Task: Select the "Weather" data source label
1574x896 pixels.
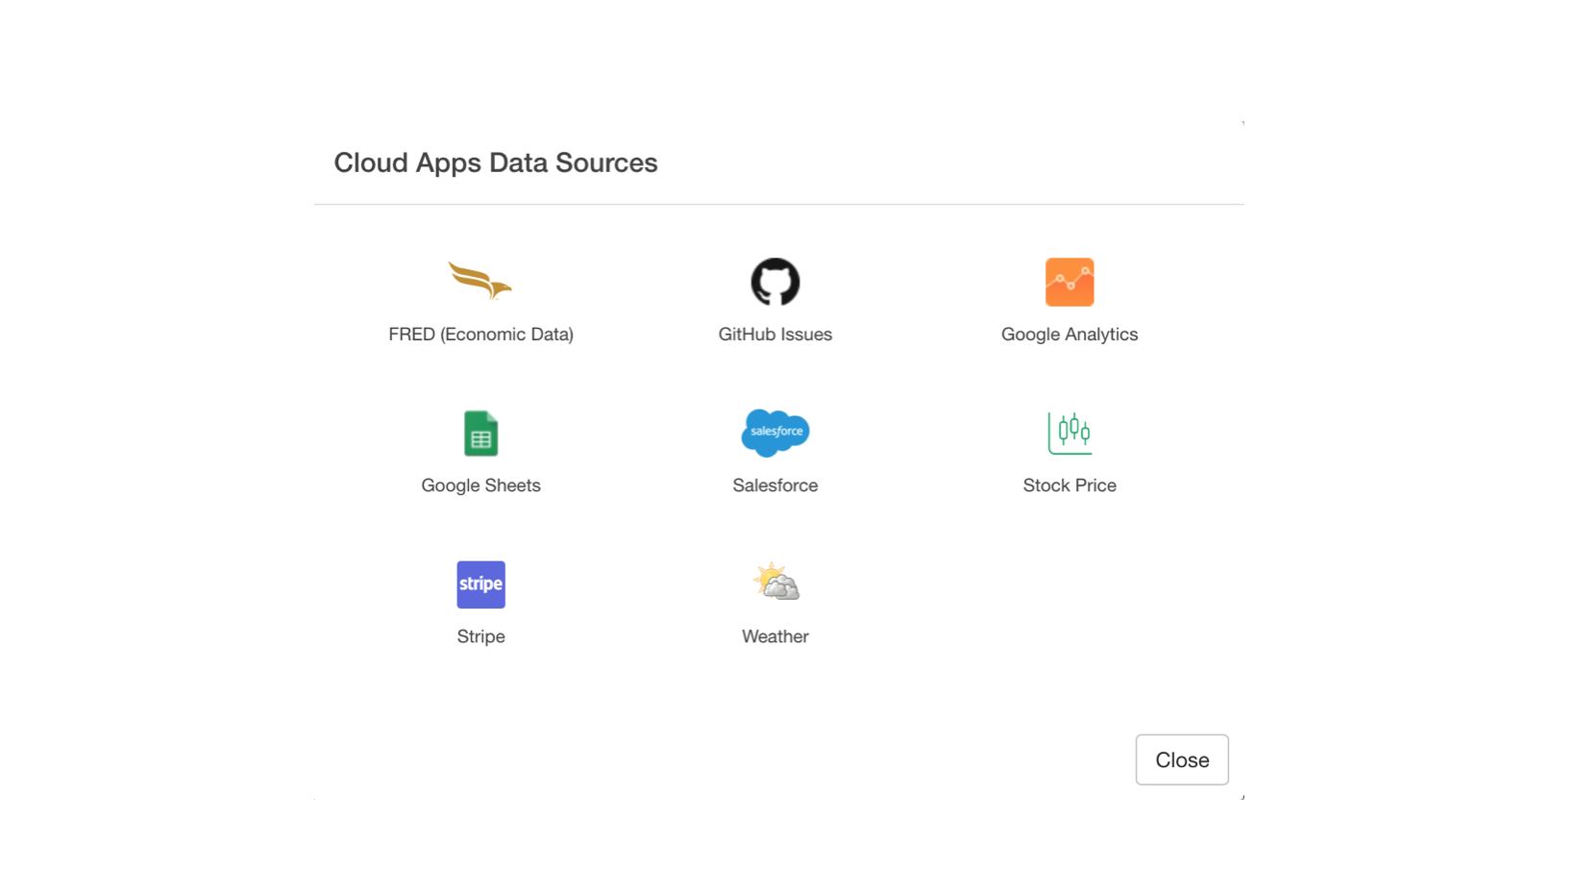Action: [x=775, y=636]
